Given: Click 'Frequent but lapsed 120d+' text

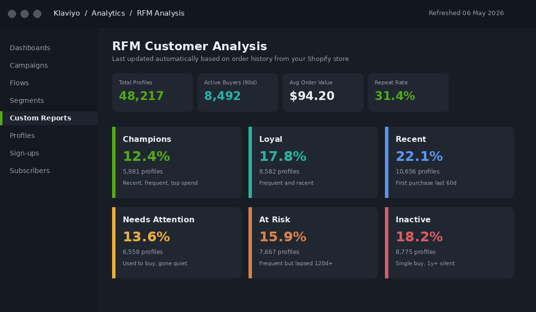Looking at the screenshot, I should pyautogui.click(x=296, y=263).
